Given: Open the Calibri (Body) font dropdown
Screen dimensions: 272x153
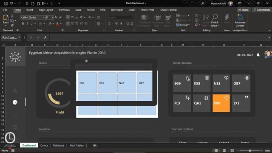Looking at the screenshot, I should coord(44,17).
